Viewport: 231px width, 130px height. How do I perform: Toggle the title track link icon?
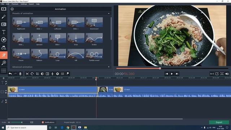coord(6,84)
